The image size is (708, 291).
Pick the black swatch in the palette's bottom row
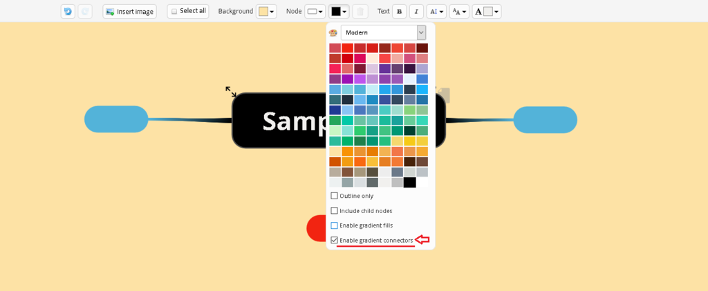[409, 183]
